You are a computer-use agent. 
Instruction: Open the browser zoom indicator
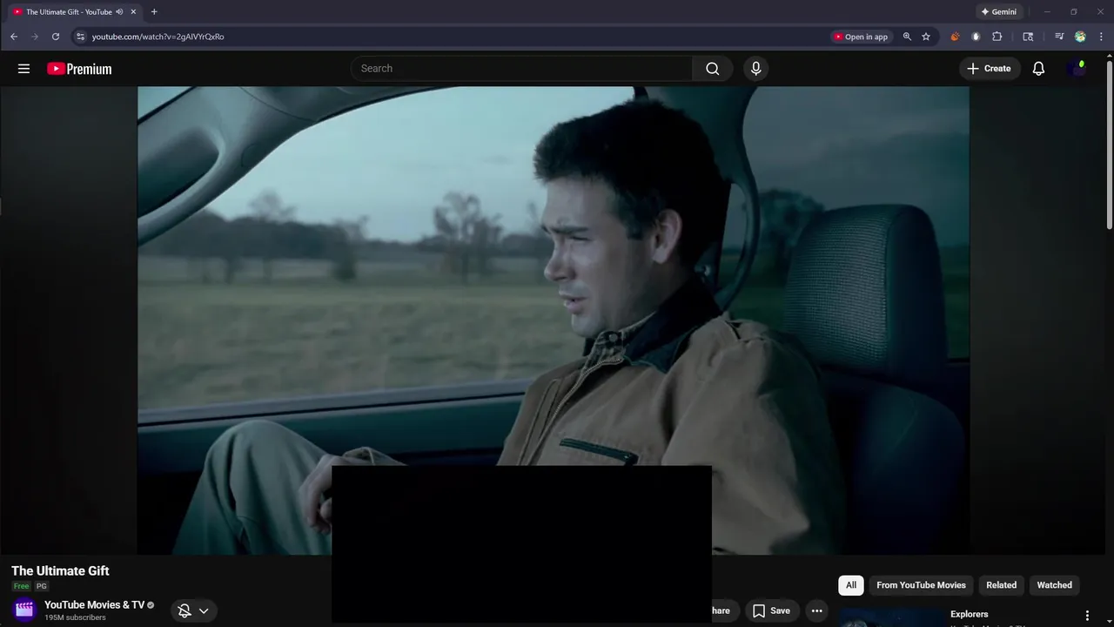pyautogui.click(x=907, y=37)
